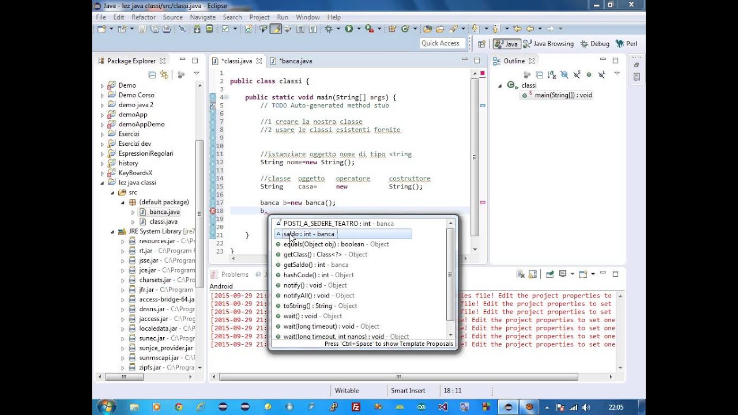This screenshot has height=415, width=738.
Task: Click the console horizontal scrollbar
Action: (398, 377)
